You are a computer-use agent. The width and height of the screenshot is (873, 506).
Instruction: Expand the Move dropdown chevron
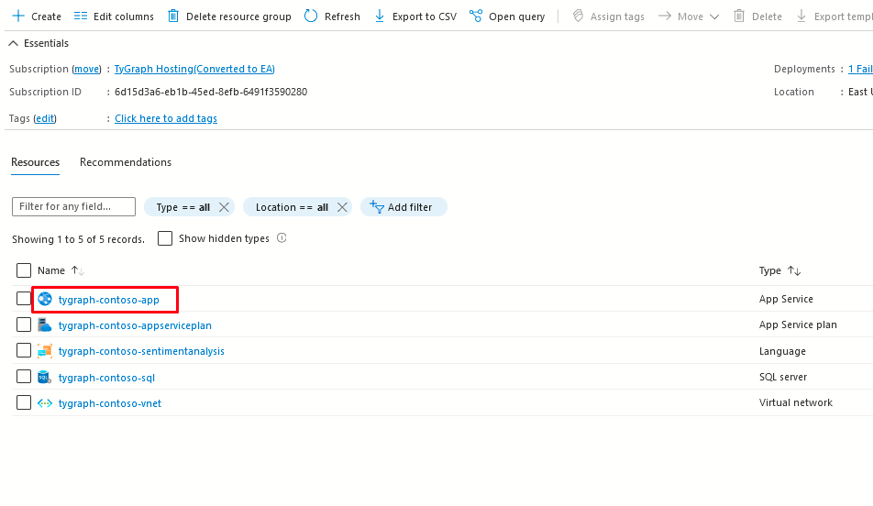tap(714, 16)
